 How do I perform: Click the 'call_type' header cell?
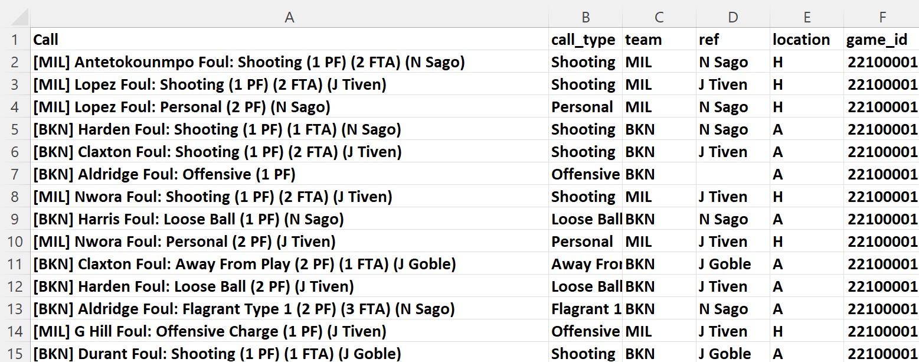pyautogui.click(x=585, y=40)
